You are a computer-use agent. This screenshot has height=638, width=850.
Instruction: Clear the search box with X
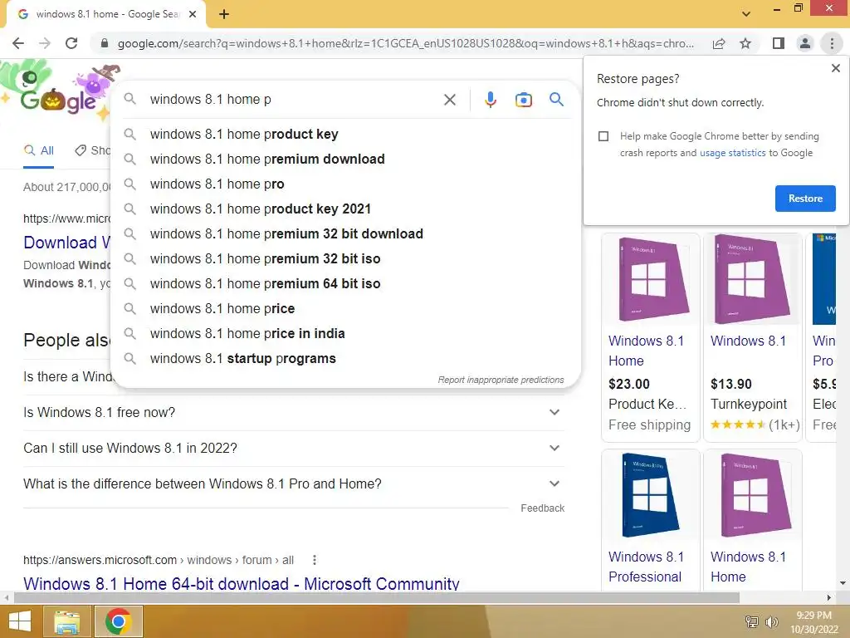pyautogui.click(x=450, y=100)
